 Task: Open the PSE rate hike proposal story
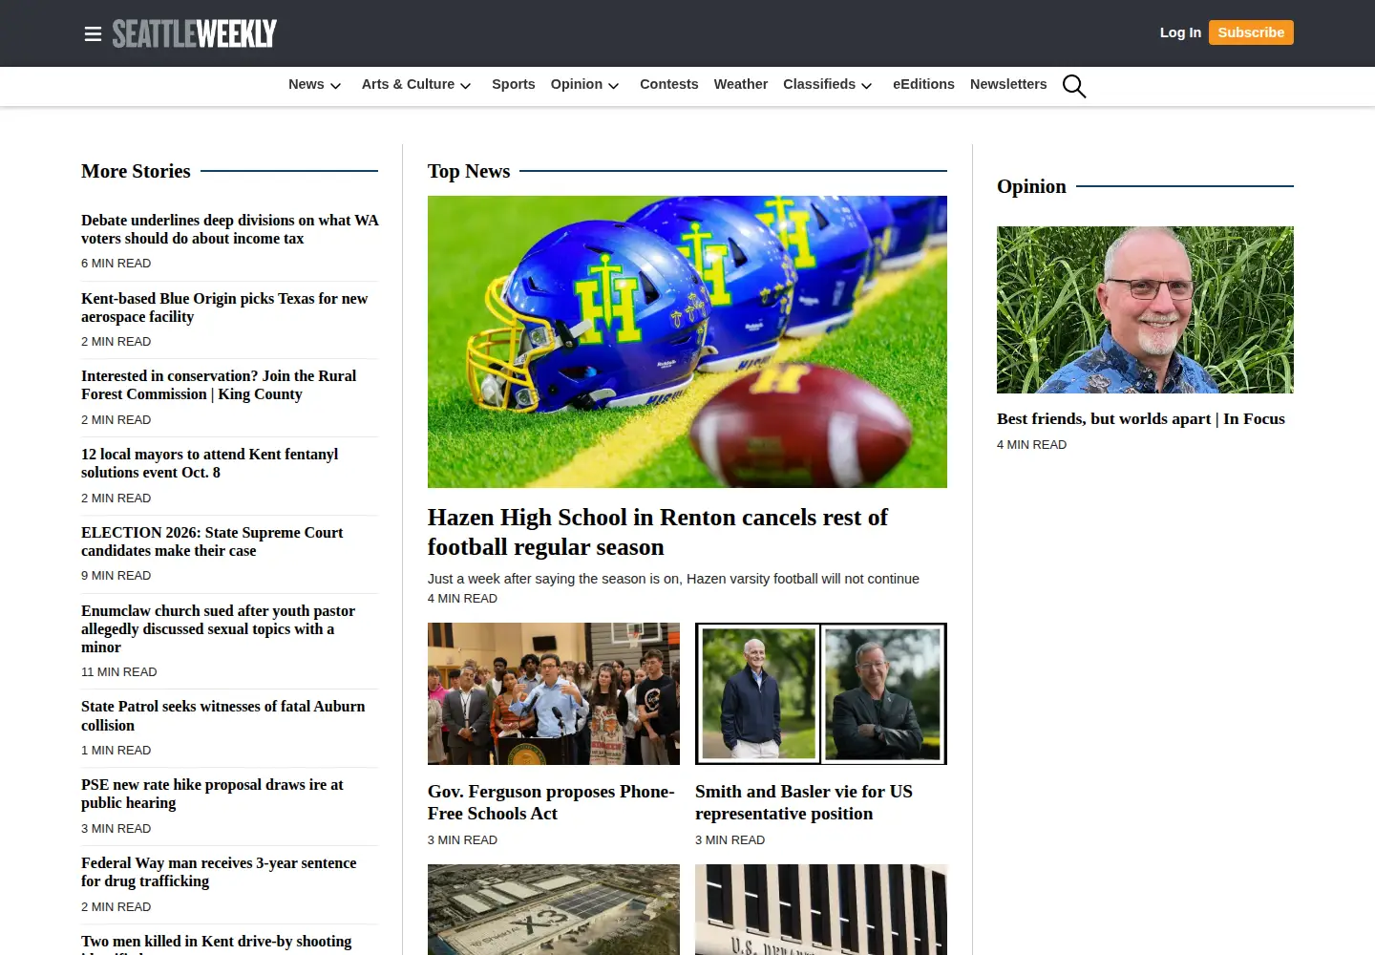(x=212, y=794)
